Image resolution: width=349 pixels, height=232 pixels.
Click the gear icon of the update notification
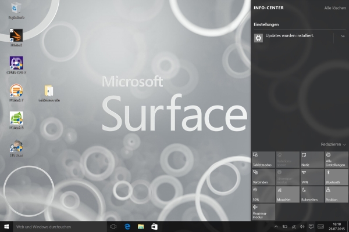tap(258, 38)
